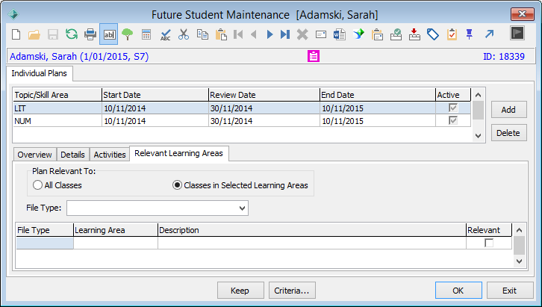Paste using the clipboard icon
This screenshot has height=307, width=542.
221,34
